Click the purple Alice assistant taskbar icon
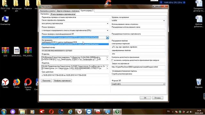Image resolution: width=205 pixels, height=115 pixels. pos(13,112)
